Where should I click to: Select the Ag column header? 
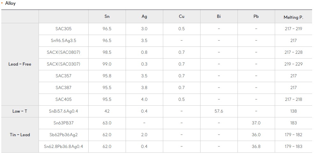click(x=144, y=17)
